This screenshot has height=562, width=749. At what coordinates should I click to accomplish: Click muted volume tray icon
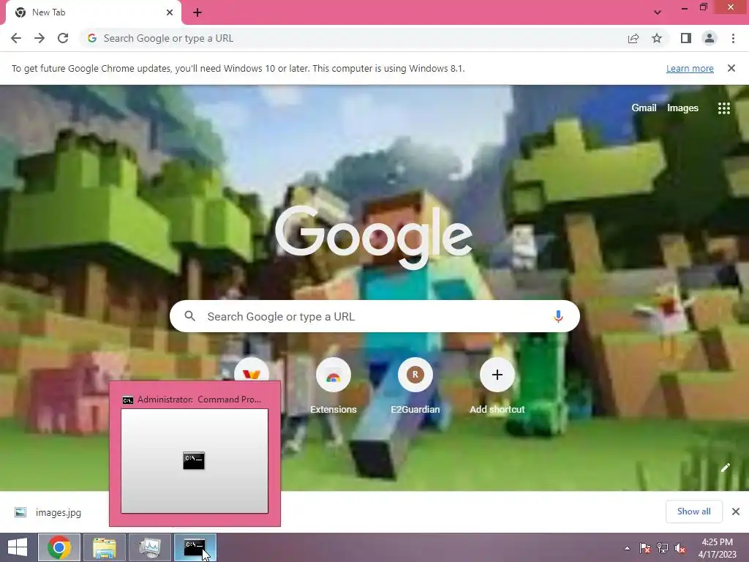click(x=680, y=548)
